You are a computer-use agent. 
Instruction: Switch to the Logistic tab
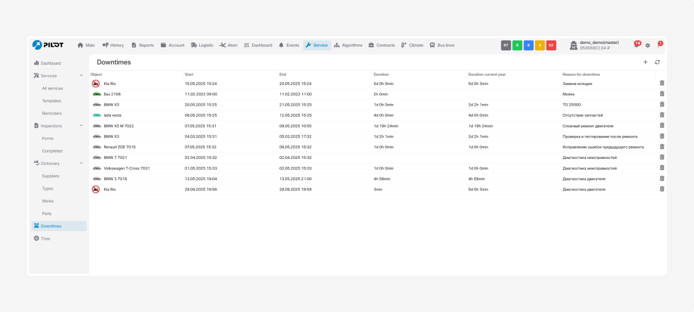[x=202, y=45]
